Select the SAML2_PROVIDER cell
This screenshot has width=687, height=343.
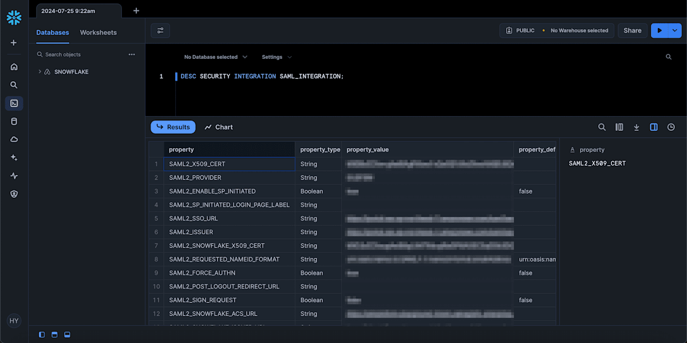click(230, 178)
